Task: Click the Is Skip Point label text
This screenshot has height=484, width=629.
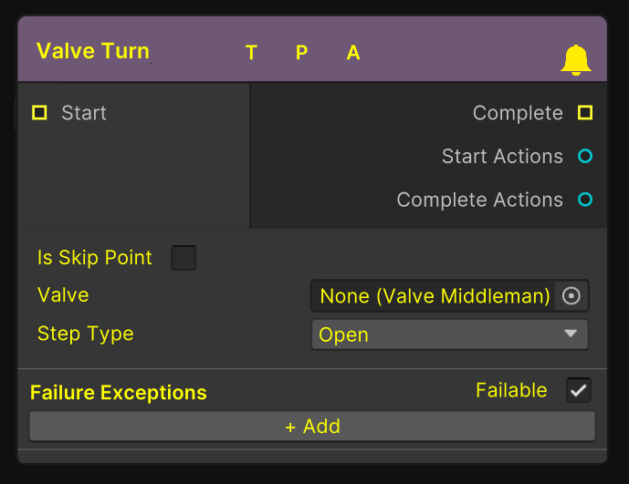Action: (x=95, y=258)
